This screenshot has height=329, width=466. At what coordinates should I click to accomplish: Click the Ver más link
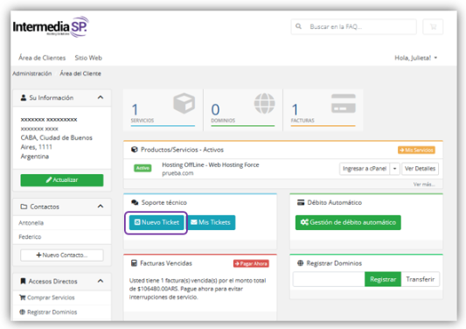424,185
